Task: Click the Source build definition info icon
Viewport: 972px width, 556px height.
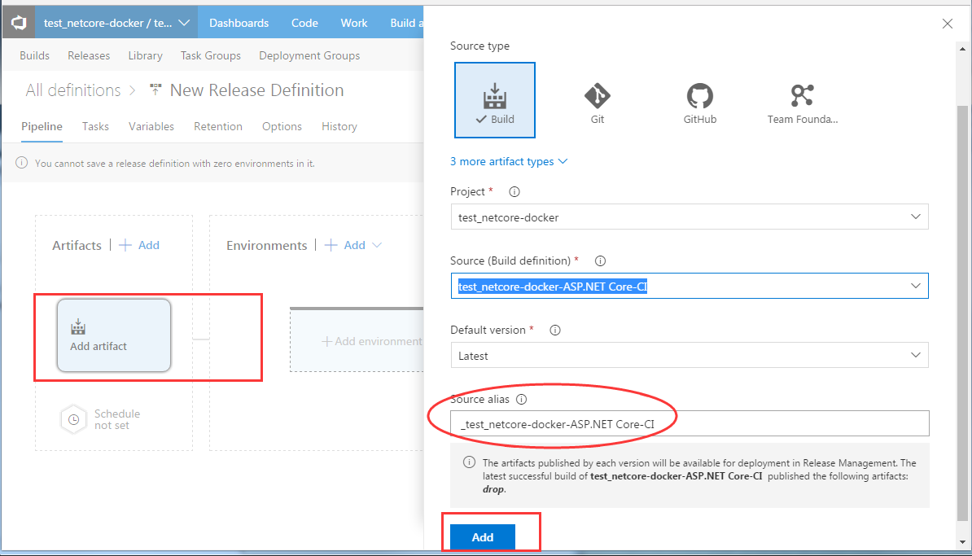Action: tap(600, 261)
